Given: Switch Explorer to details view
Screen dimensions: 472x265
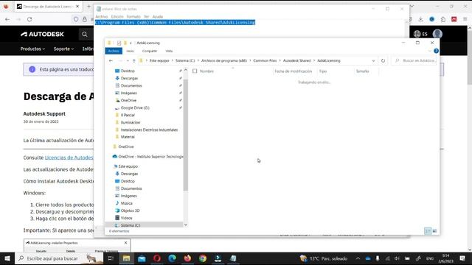Looking at the screenshot, I should (x=428, y=230).
